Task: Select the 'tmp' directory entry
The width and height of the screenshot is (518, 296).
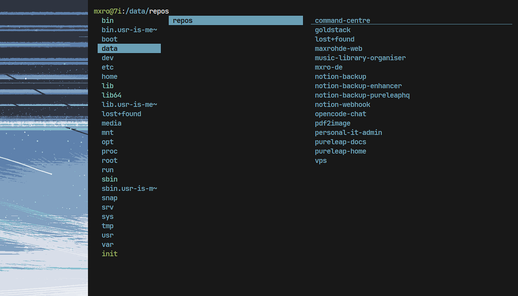Action: [108, 226]
